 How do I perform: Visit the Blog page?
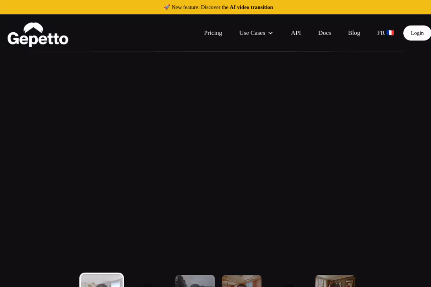click(354, 33)
